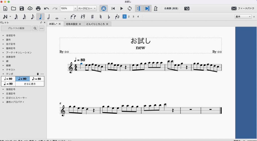This screenshot has width=257, height=141.
Task: Rewind playback to the start
Action: [113, 8]
